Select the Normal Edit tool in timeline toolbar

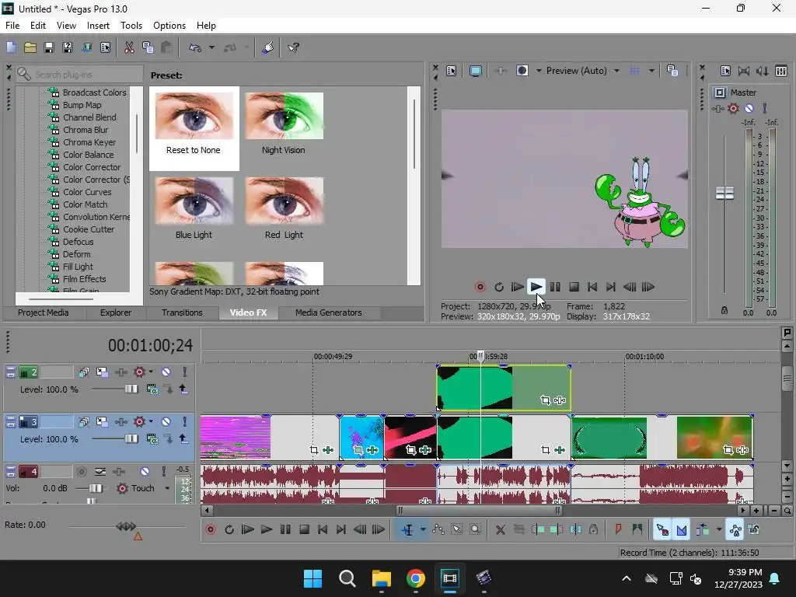(x=407, y=530)
